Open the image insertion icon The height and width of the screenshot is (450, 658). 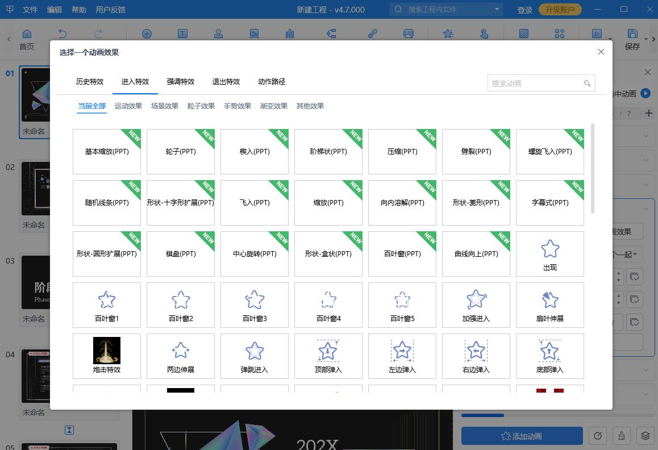point(409,34)
